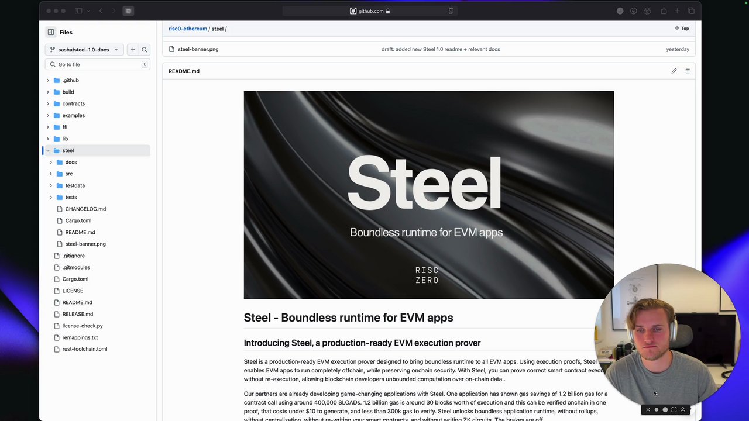The height and width of the screenshot is (421, 749).
Task: Open a new Safari tab
Action: click(677, 11)
